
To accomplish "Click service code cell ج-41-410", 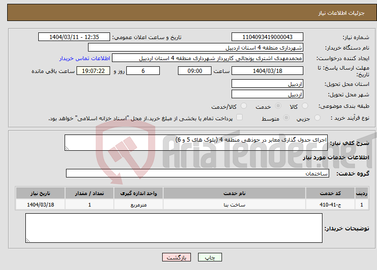I will click(x=331, y=205).
